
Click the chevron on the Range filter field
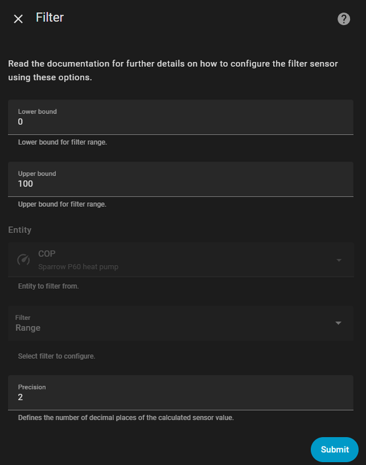(339, 323)
